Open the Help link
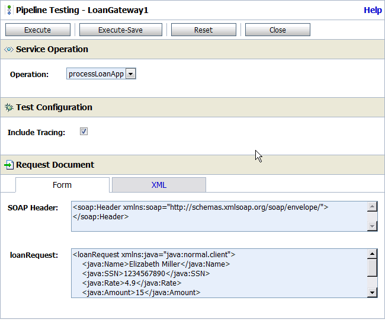This screenshot has width=385, height=320. coord(373,10)
